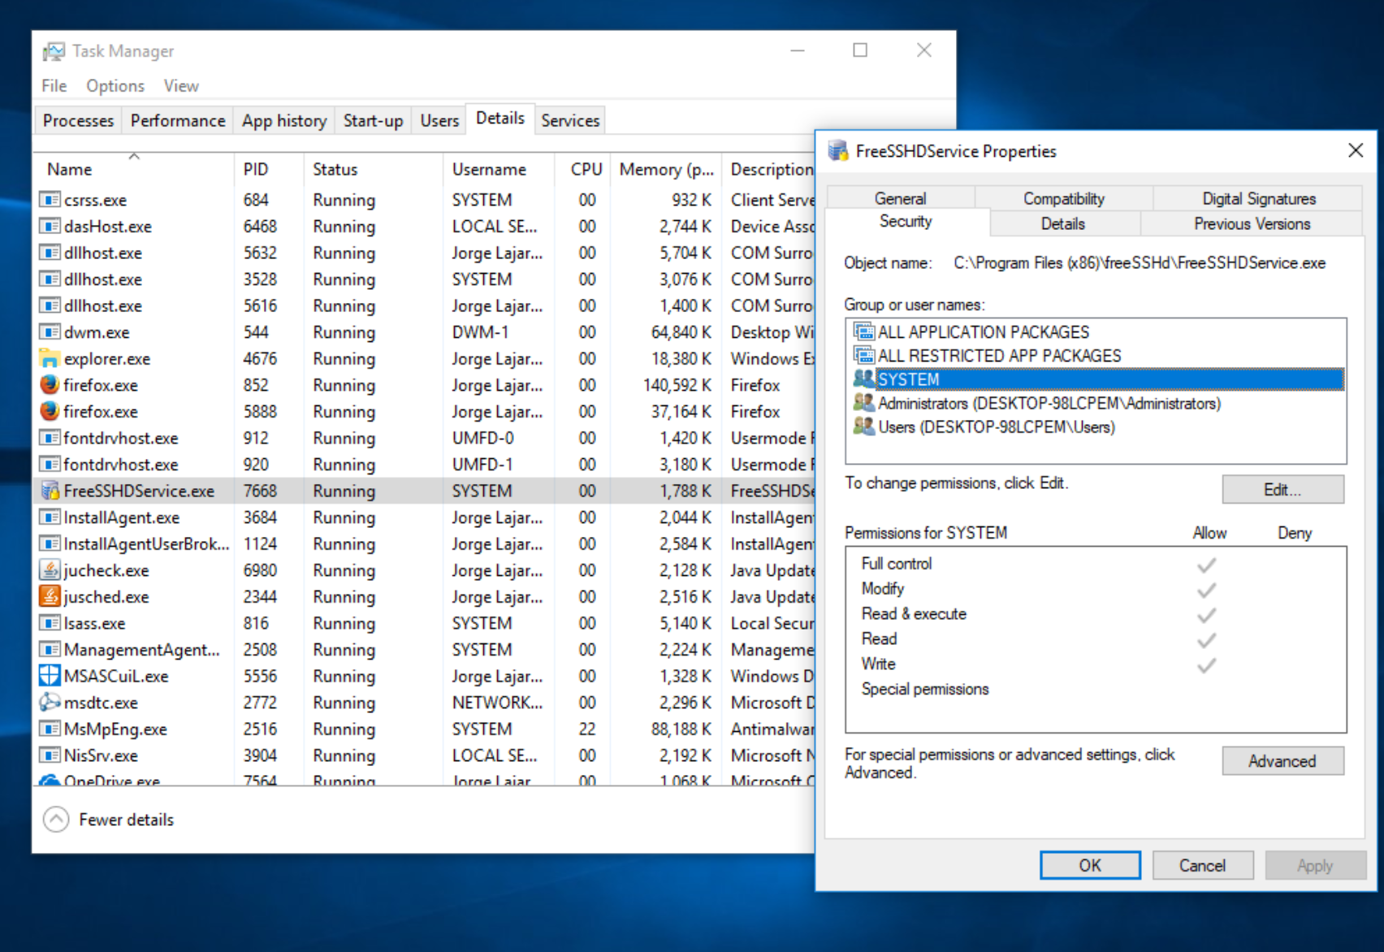The height and width of the screenshot is (952, 1384).
Task: Click the Task Manager title bar icon
Action: point(54,51)
